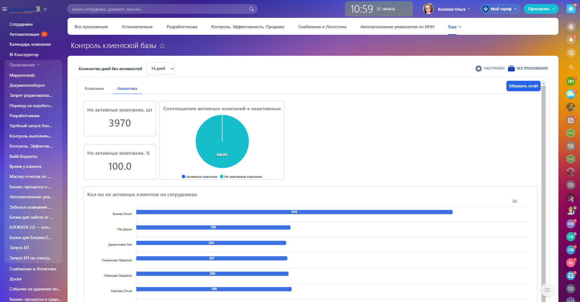Open the blue chat bubbles messenger icon
Screen dimensions: 580x302
pos(571,94)
